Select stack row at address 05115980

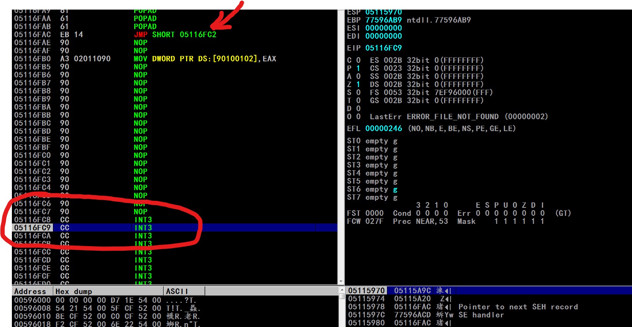(489, 323)
